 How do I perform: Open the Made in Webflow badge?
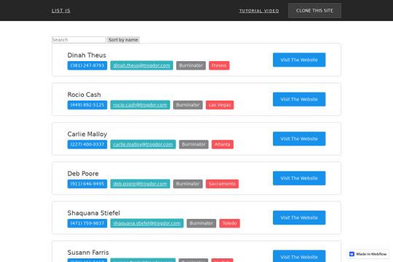368,254
